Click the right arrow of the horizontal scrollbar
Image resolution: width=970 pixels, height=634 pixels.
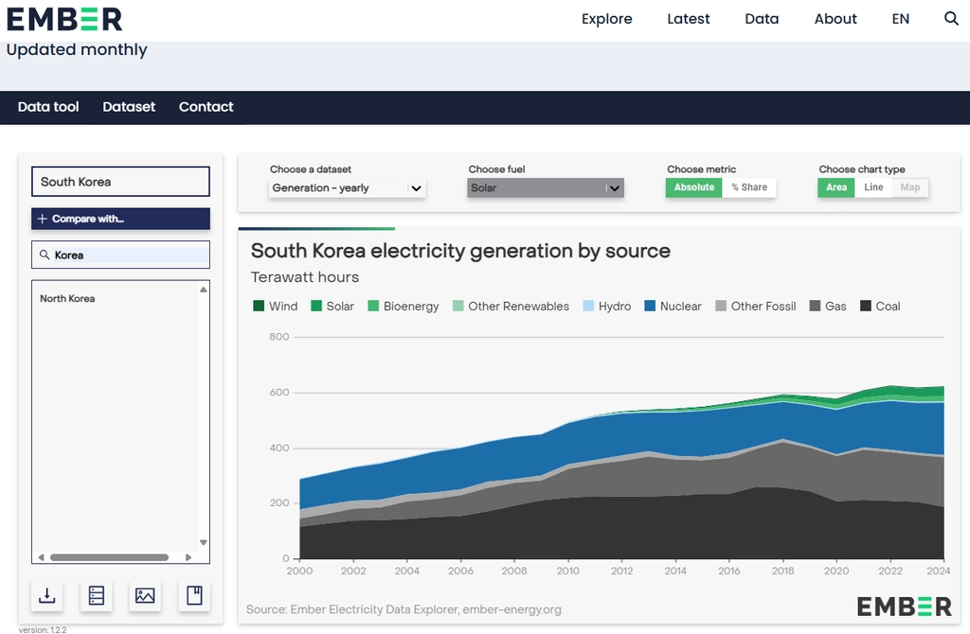tap(189, 557)
